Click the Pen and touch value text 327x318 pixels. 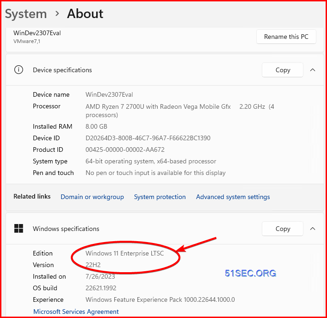[x=155, y=173]
